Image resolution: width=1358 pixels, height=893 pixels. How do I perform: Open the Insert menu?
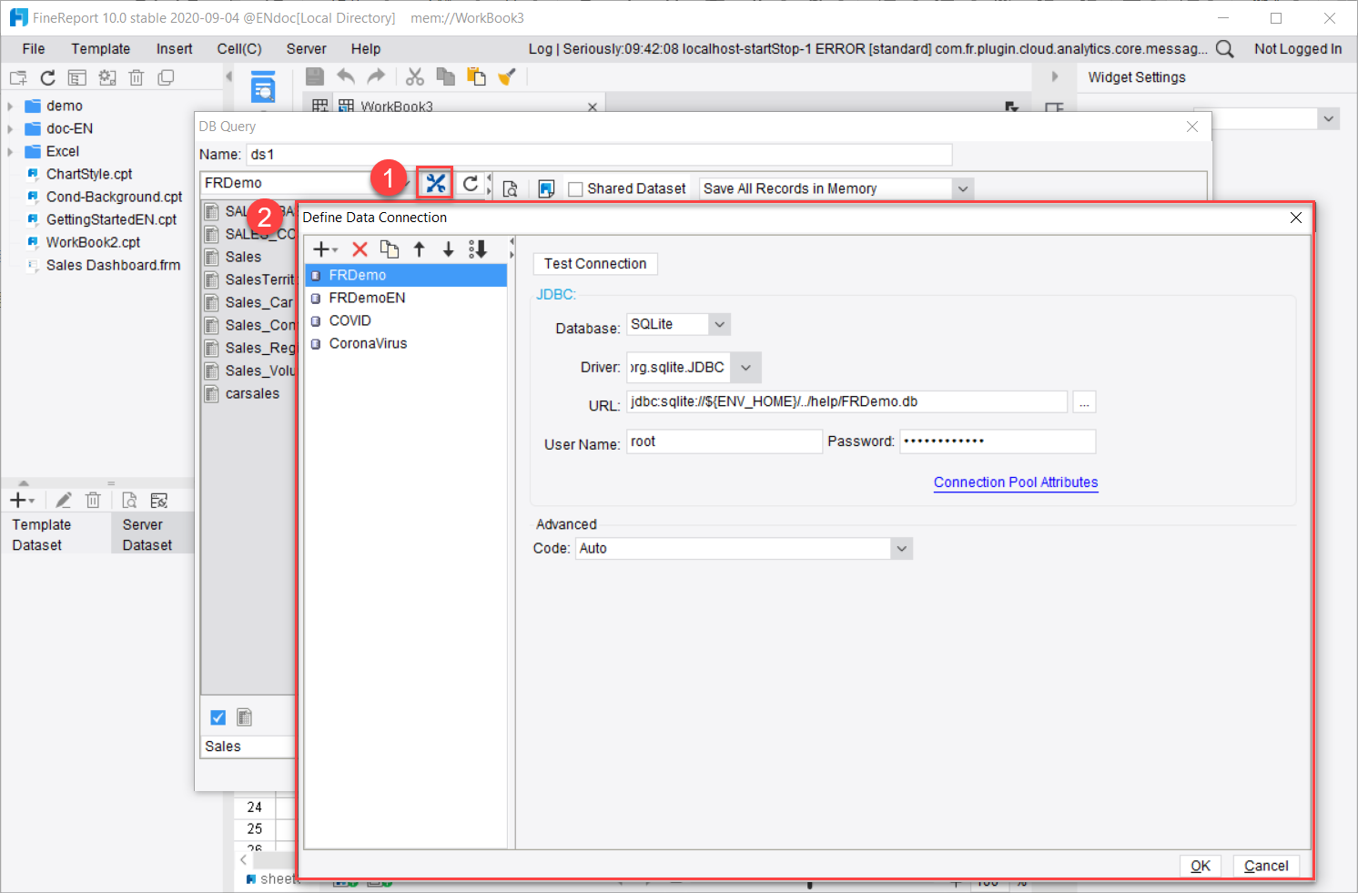[174, 49]
